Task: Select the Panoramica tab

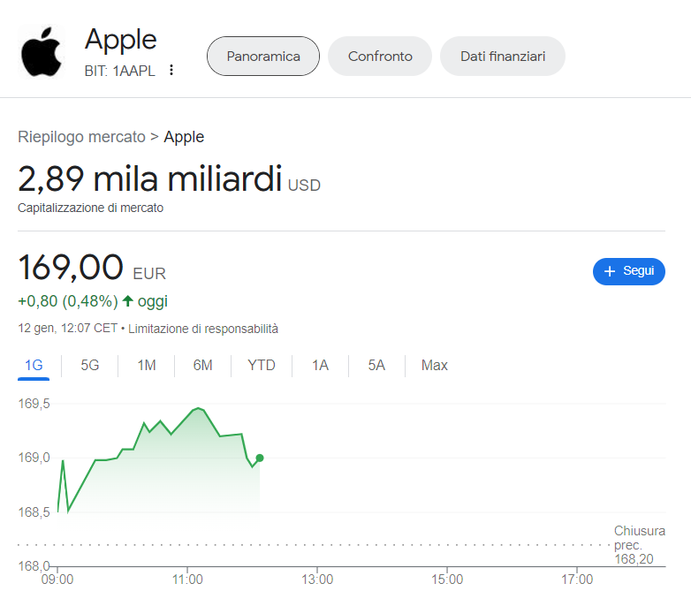Action: click(262, 57)
